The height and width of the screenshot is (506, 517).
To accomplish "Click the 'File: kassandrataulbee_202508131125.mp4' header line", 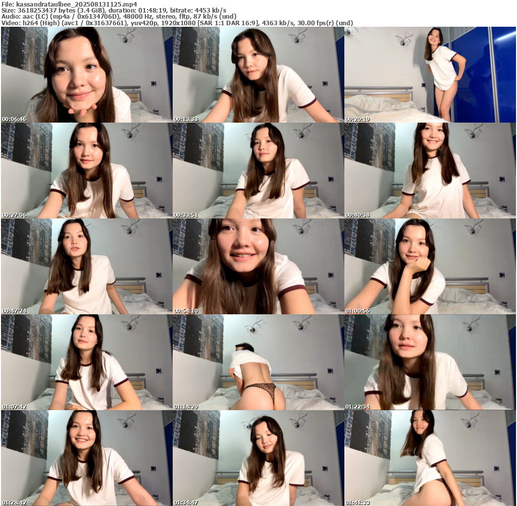I will tap(69, 4).
